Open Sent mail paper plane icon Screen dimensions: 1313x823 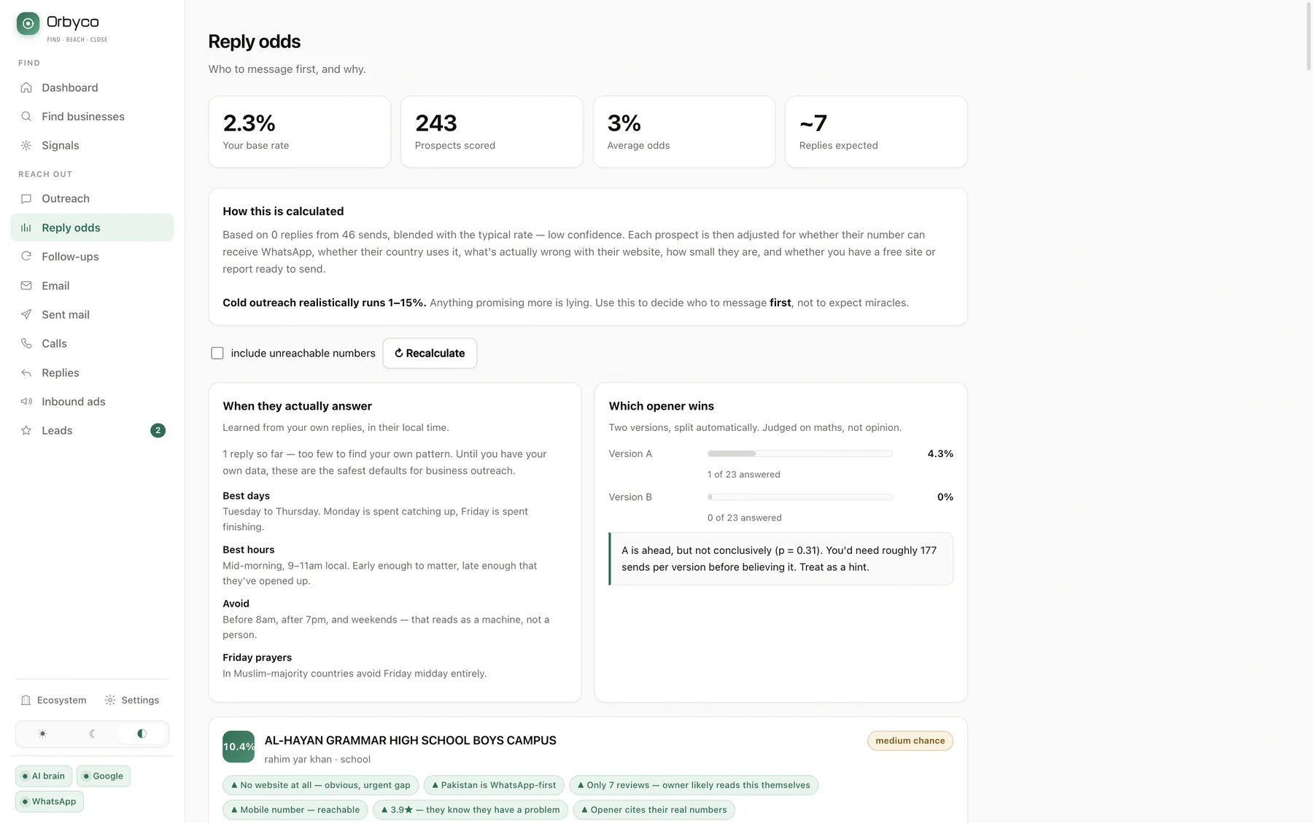point(26,315)
